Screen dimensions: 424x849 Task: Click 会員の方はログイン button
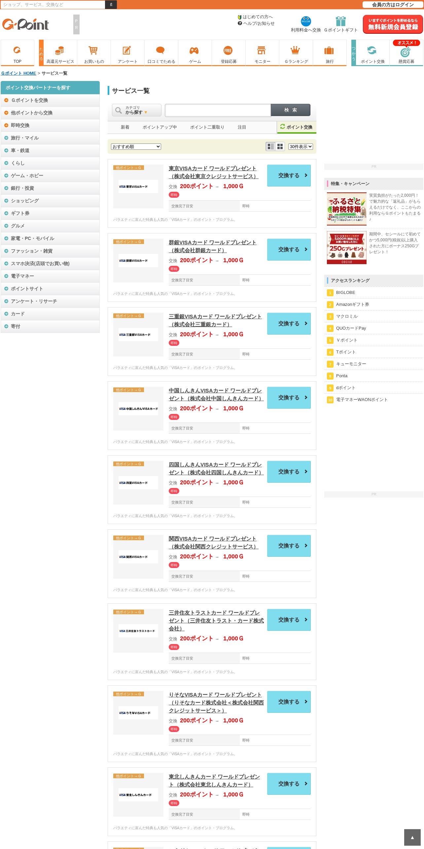tap(393, 5)
